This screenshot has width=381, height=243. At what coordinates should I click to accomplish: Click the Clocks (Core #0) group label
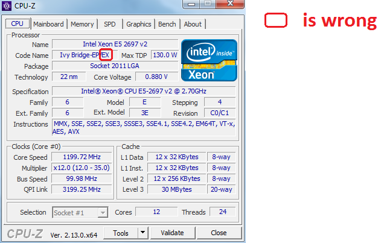click(36, 147)
